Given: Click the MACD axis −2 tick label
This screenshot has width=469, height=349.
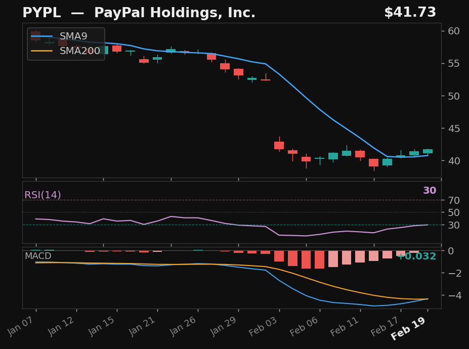Looking at the screenshot, I should (455, 273).
